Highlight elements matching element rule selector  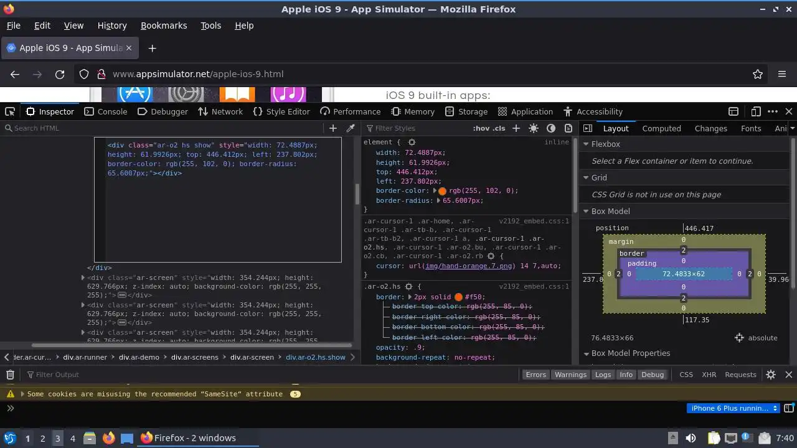click(x=412, y=142)
